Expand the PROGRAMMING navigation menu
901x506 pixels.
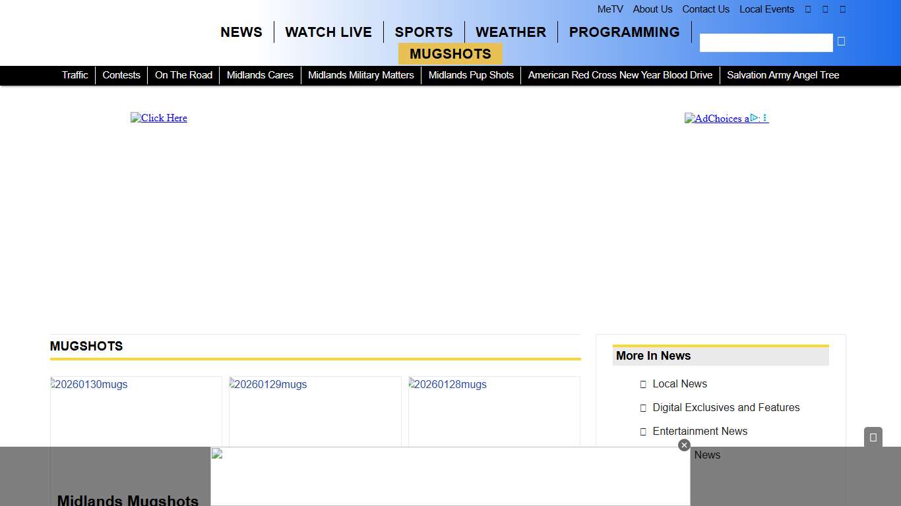point(624,32)
